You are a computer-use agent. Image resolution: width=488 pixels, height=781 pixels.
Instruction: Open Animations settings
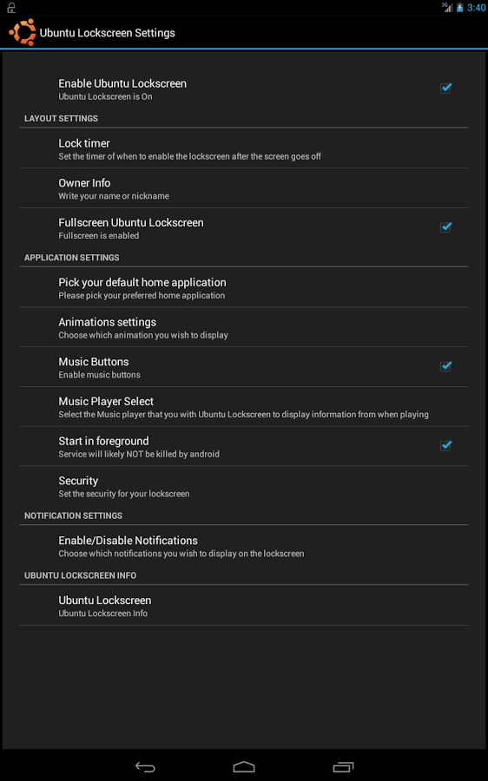pyautogui.click(x=244, y=327)
